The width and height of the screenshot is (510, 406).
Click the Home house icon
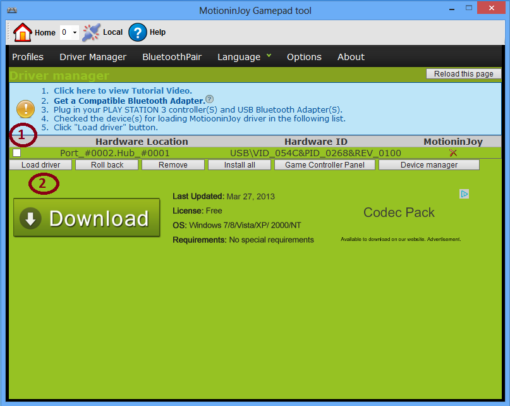click(23, 32)
